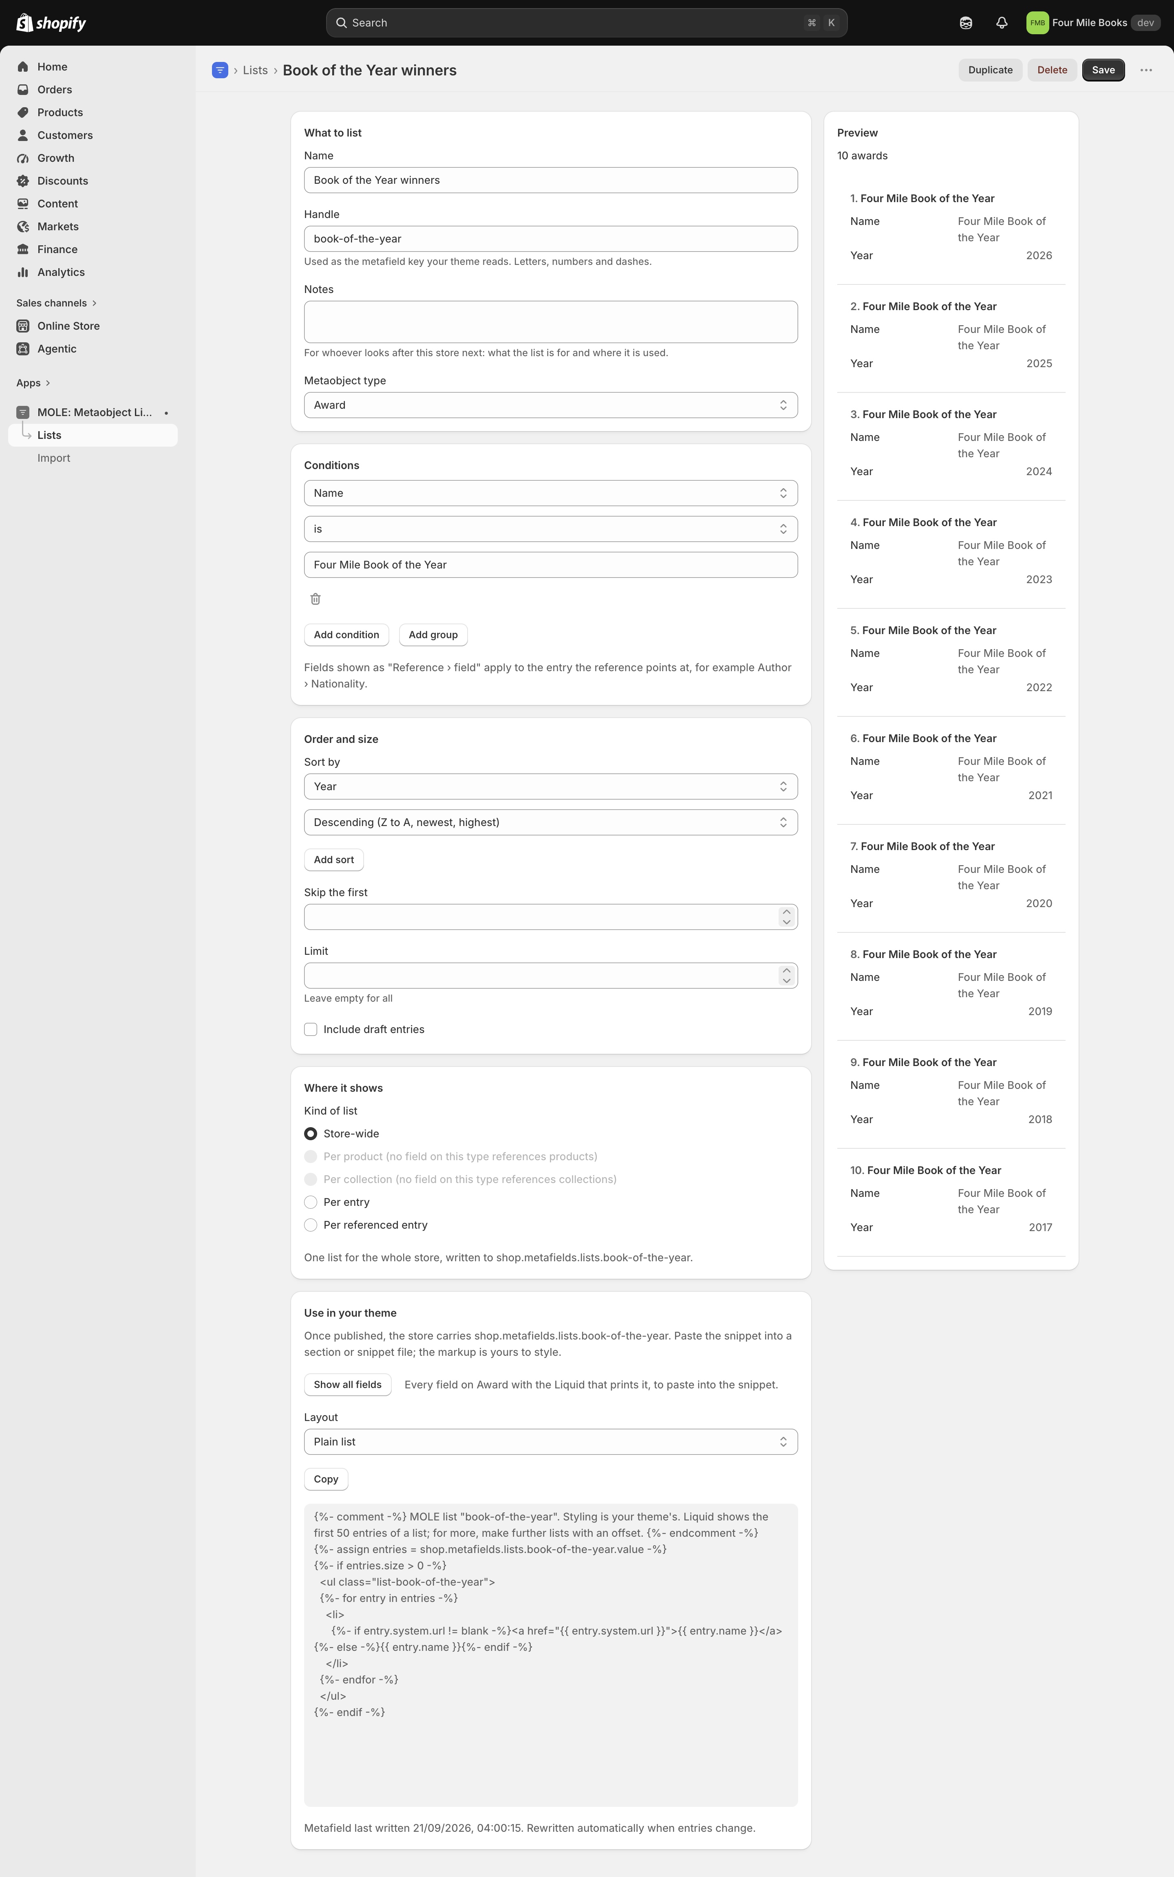Open the Agentic channel icon

coord(23,348)
